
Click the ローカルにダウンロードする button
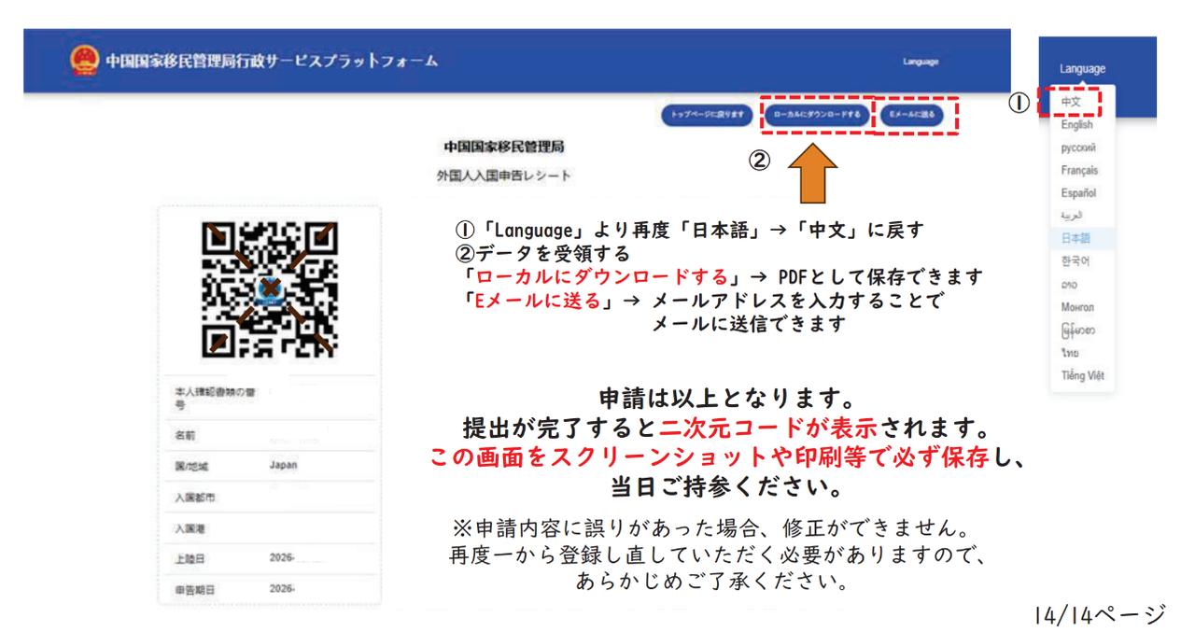[816, 115]
